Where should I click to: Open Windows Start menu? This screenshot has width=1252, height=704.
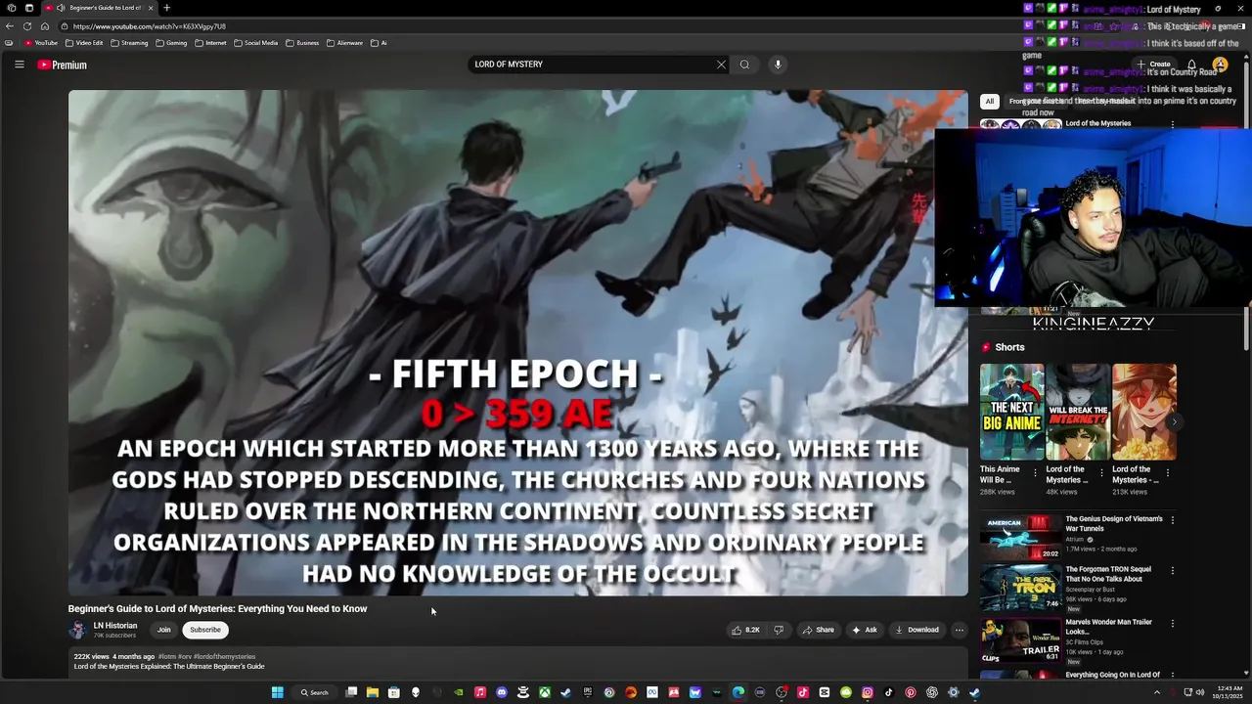pos(278,692)
